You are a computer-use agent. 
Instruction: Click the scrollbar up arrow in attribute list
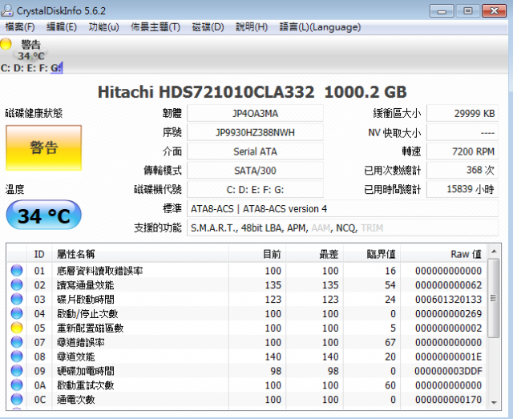click(x=494, y=252)
